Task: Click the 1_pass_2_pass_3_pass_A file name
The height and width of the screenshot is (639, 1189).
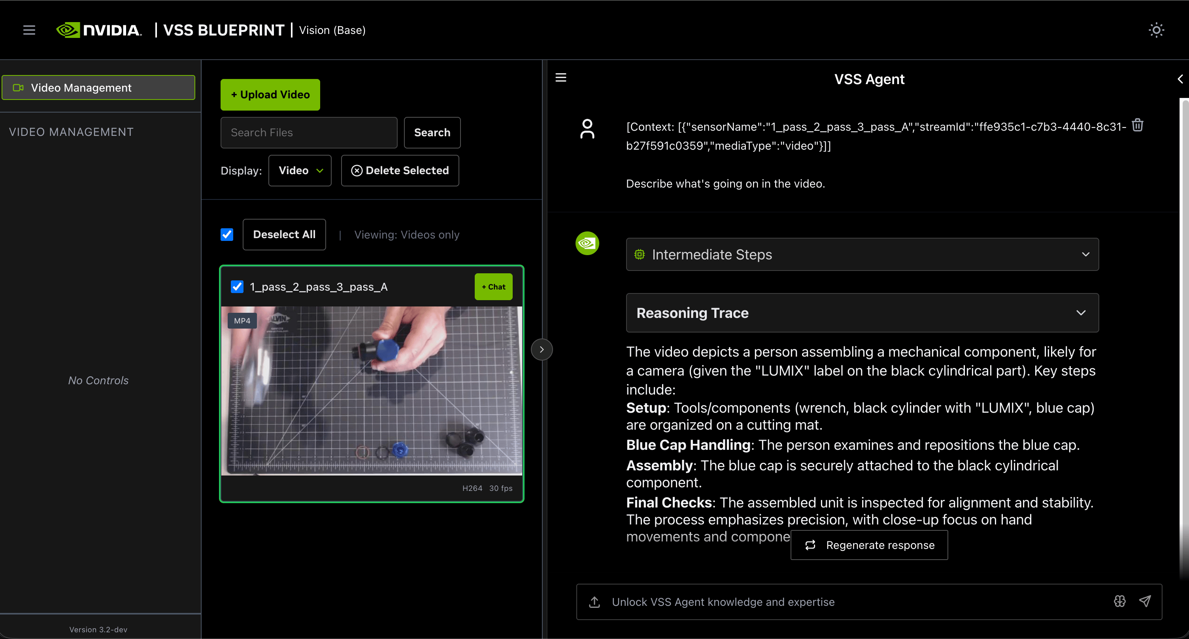Action: coord(319,287)
